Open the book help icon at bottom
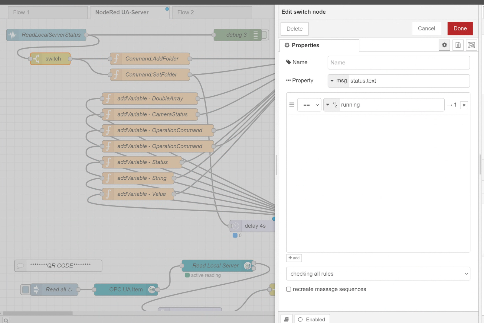The height and width of the screenshot is (323, 484). click(x=286, y=319)
